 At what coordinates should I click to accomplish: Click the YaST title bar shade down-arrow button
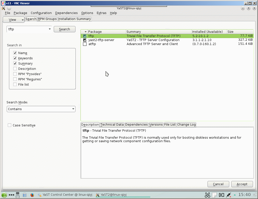point(243,8)
